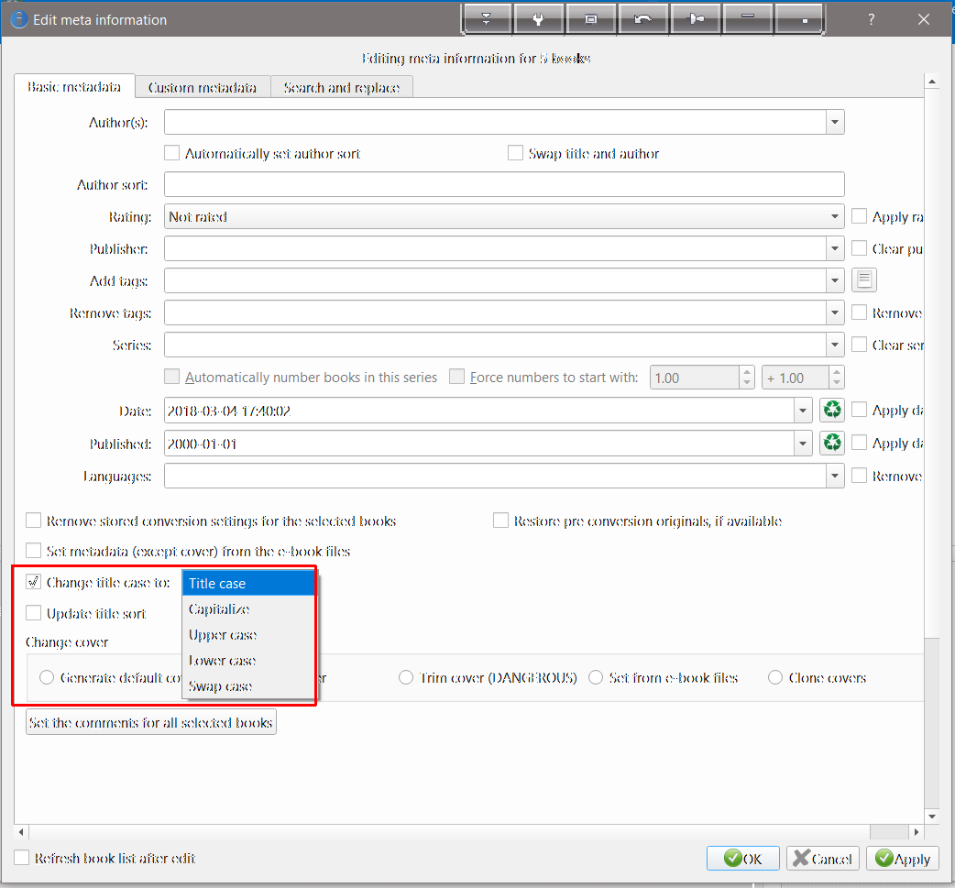Image resolution: width=955 pixels, height=888 pixels.
Task: Choose Swap case from the list
Action: pos(247,685)
